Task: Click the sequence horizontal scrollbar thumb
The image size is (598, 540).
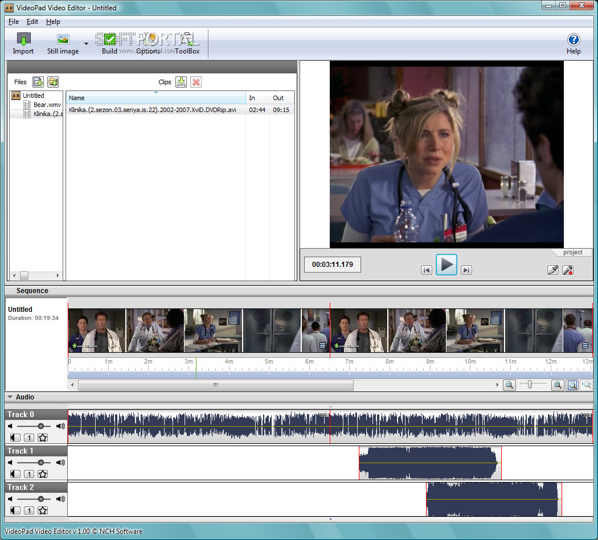Action: click(x=216, y=385)
